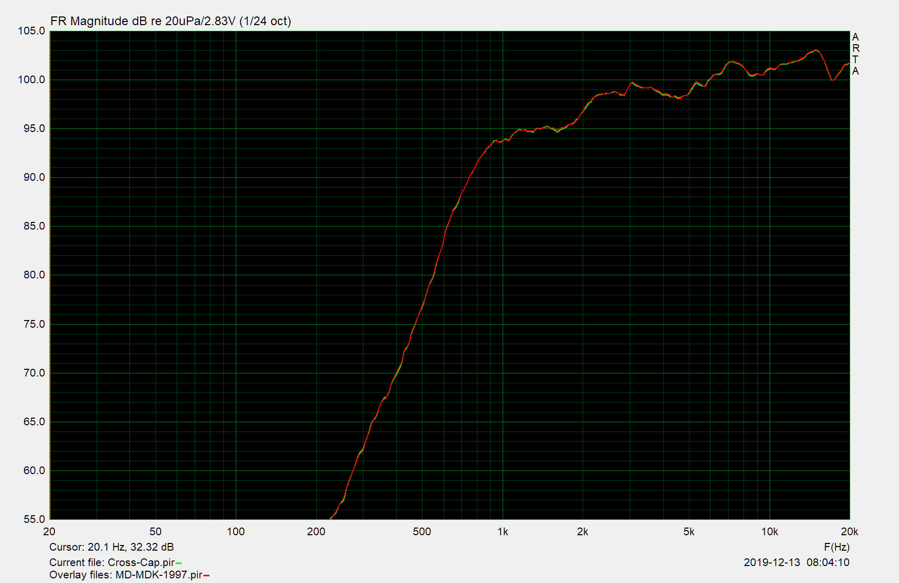Click the 95.0 dB axis label

click(34, 128)
